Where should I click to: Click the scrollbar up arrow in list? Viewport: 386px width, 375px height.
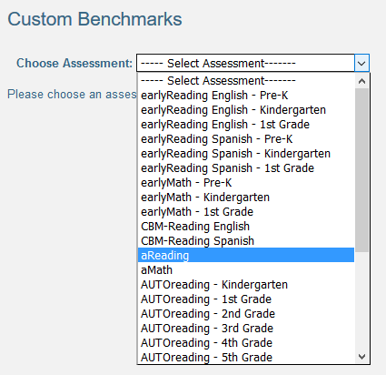(x=361, y=81)
